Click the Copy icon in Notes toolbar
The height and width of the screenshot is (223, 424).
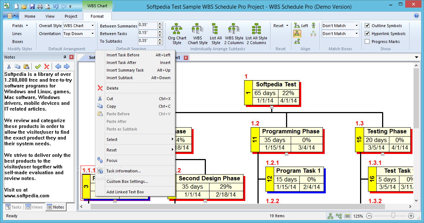[x=17, y=66]
